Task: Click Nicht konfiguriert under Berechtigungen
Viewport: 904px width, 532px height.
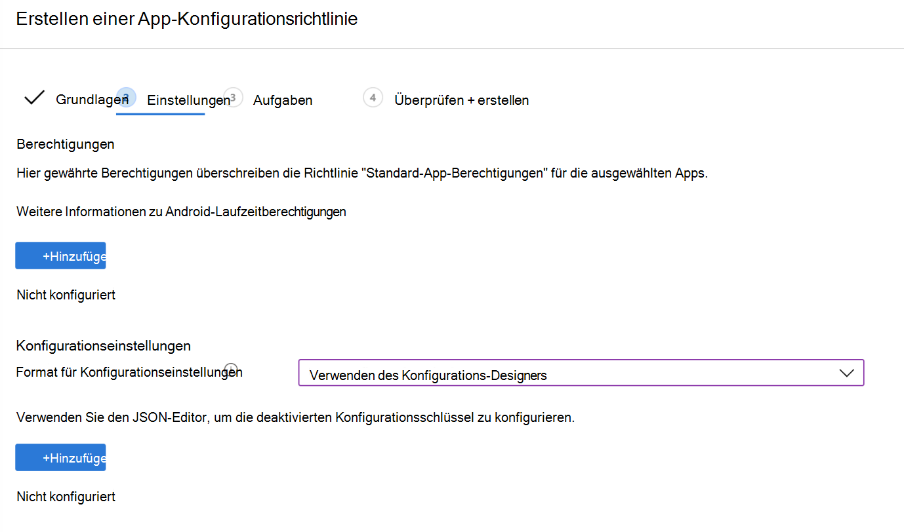Action: pos(66,295)
